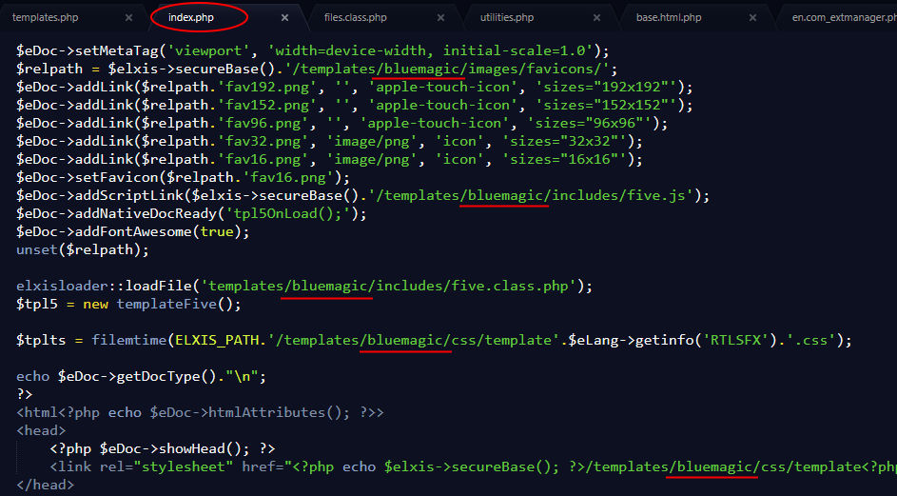
Task: Click the addLink line for 'fav32.png'
Action: [x=329, y=141]
